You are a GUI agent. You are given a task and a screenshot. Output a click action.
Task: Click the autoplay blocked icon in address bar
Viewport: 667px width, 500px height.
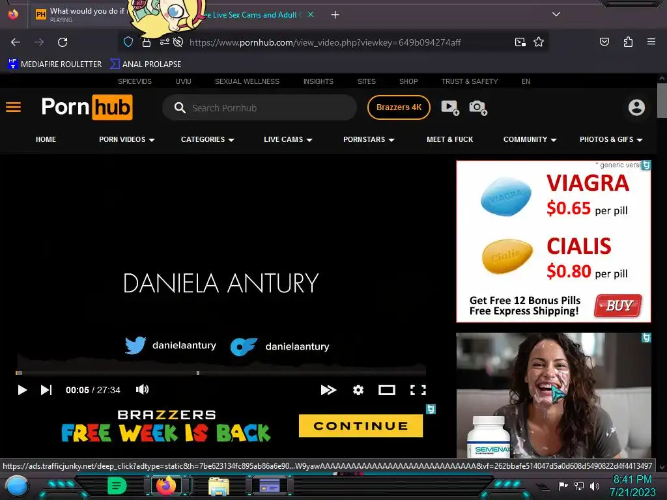coord(178,42)
